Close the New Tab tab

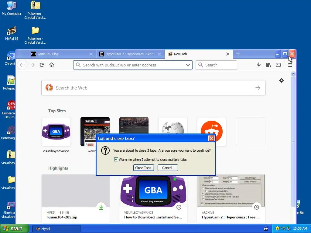tap(228, 54)
